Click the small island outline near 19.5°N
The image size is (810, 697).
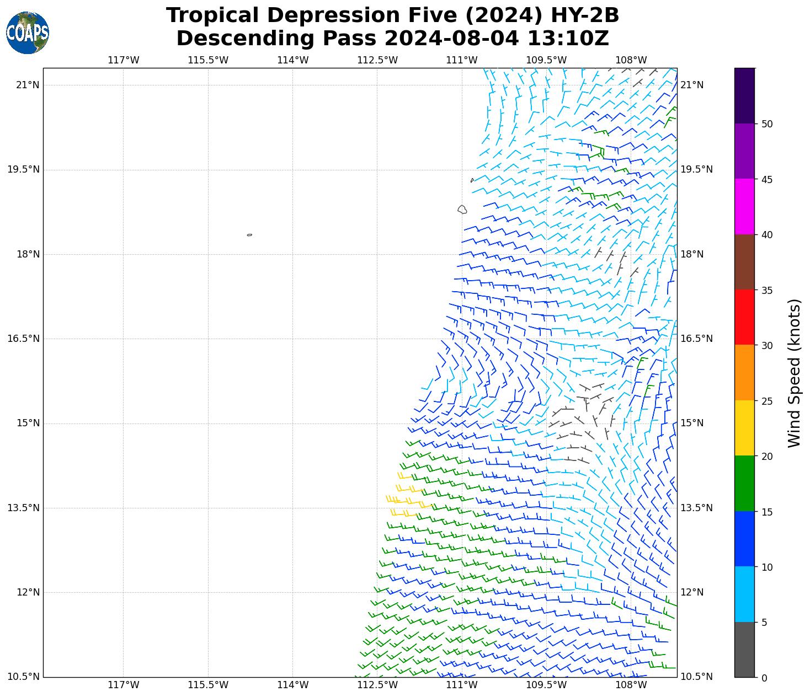(x=472, y=180)
